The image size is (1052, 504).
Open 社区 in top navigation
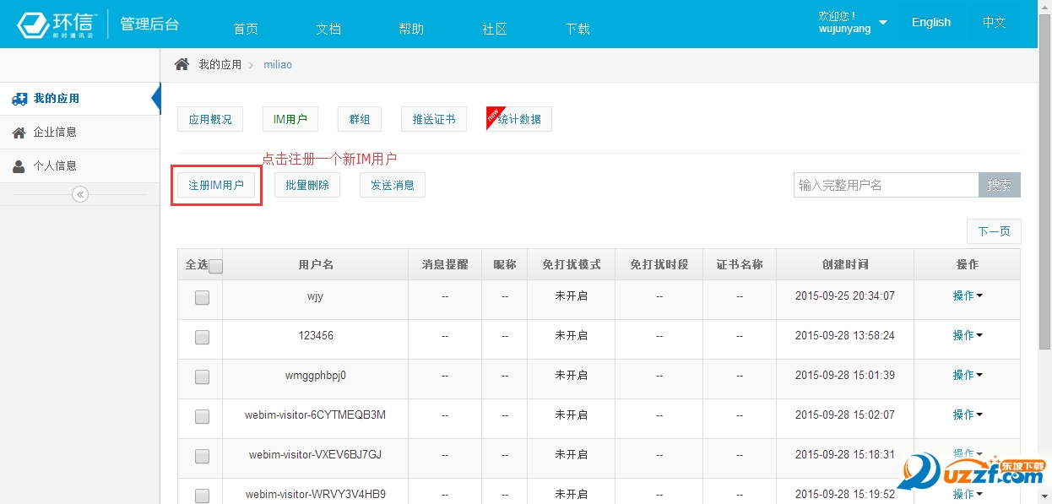click(495, 29)
